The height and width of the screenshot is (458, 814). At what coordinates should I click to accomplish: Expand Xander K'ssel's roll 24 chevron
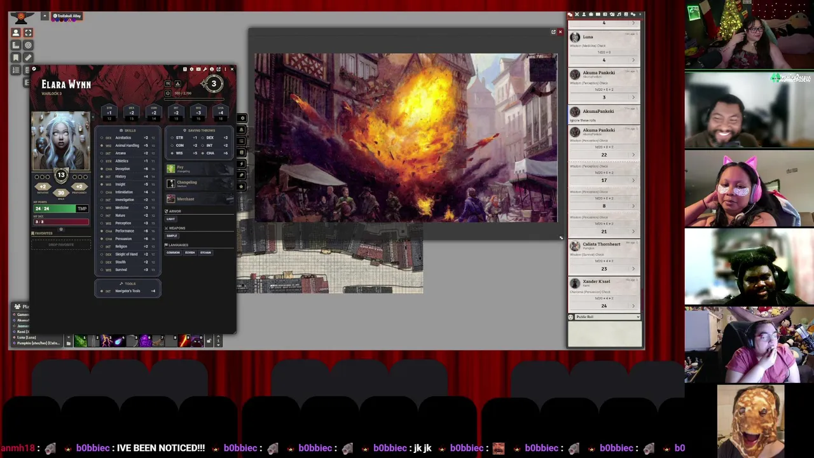(633, 306)
